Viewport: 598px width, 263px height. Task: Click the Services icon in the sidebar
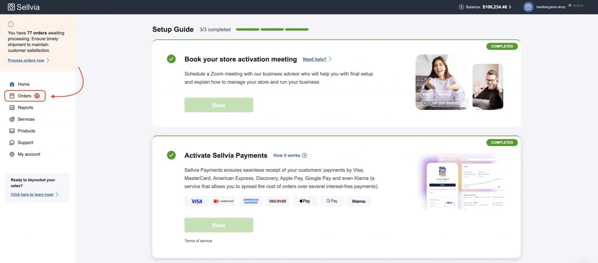tap(12, 119)
